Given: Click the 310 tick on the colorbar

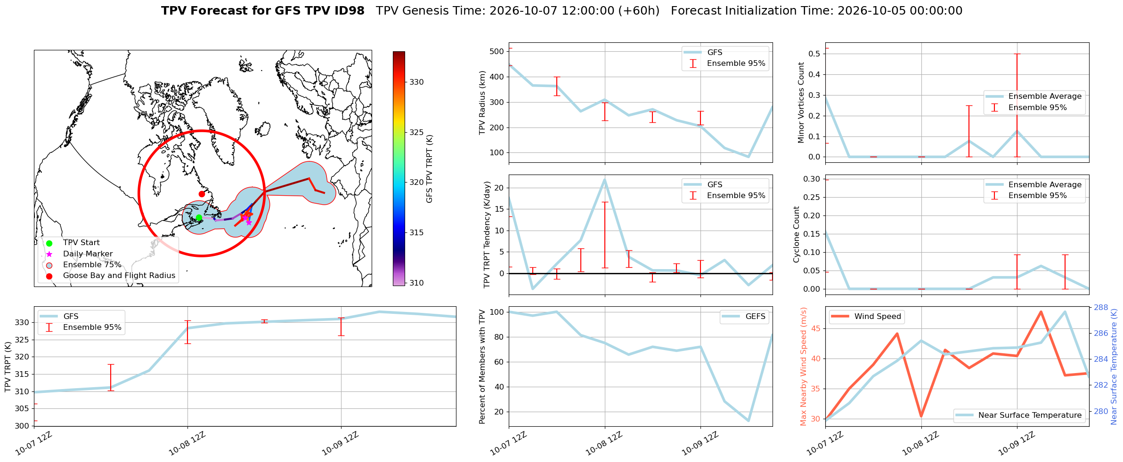Looking at the screenshot, I should click(x=416, y=283).
